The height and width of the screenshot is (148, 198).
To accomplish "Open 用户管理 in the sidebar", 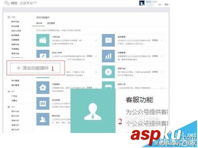I will point(15,81).
